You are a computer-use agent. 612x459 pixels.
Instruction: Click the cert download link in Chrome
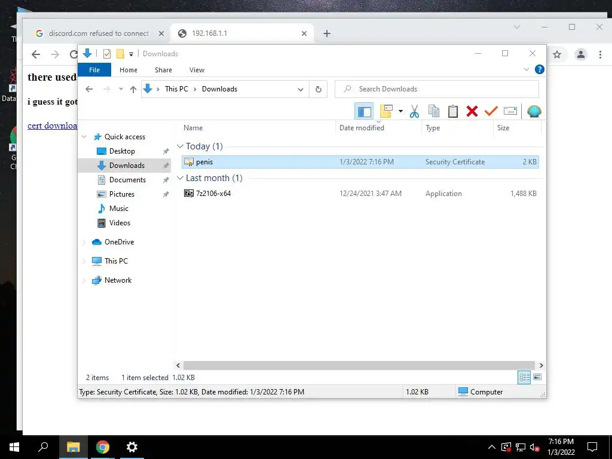pos(53,126)
